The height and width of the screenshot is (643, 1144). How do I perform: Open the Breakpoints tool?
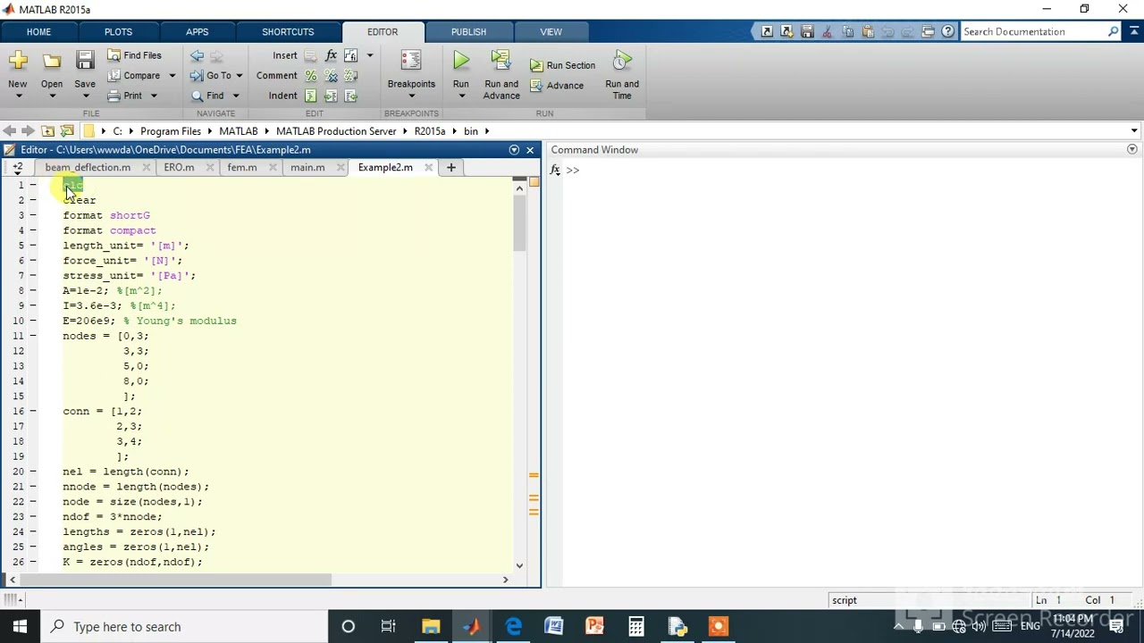[x=411, y=71]
